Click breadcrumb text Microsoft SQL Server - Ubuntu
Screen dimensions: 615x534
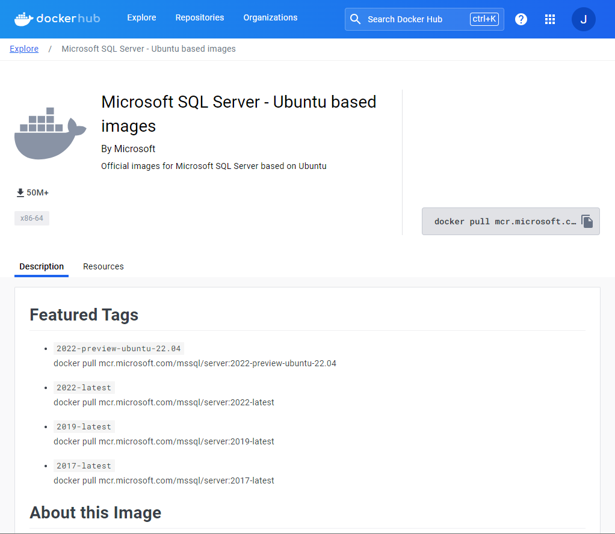pos(149,49)
